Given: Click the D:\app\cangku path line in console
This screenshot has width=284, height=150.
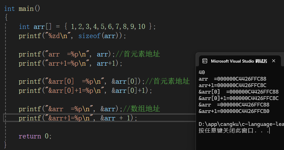Looking at the screenshot, I should (x=241, y=124).
